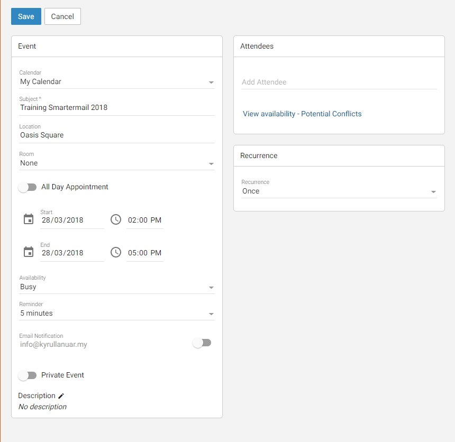
Task: Open the Room dropdown showing None
Action: pyautogui.click(x=117, y=163)
